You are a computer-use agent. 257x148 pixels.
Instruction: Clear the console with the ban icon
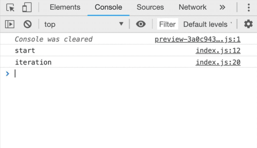pos(27,24)
